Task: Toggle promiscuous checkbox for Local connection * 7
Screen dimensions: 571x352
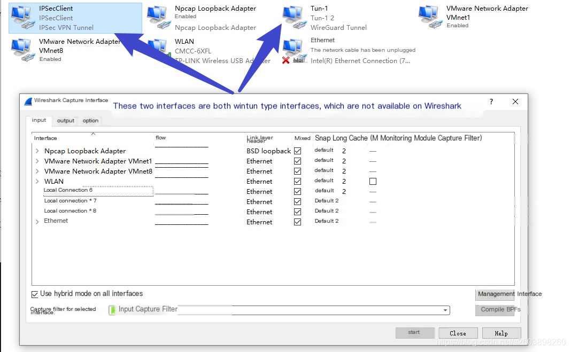Action: click(x=297, y=202)
